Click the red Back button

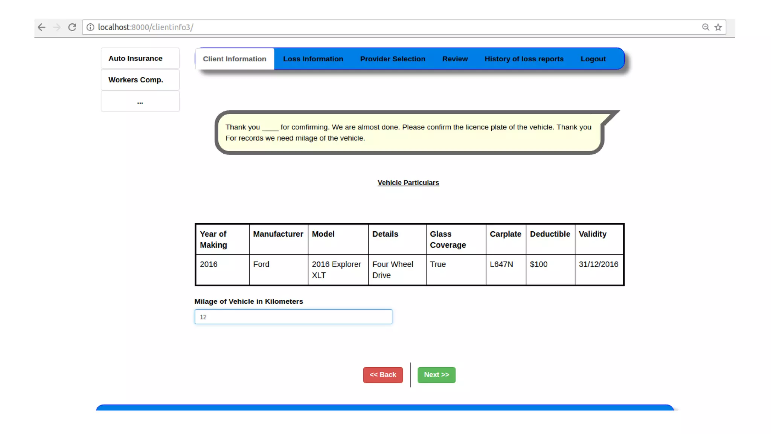tap(383, 375)
